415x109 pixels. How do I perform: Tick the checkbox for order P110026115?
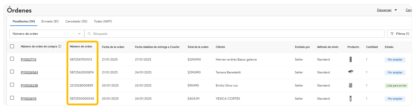pos(12,98)
